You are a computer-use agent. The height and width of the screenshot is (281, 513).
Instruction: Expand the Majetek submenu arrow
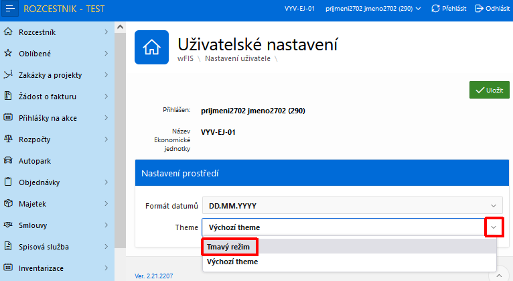click(106, 203)
